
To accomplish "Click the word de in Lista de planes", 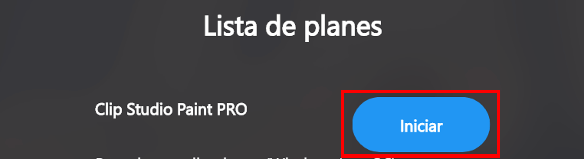I will [281, 26].
